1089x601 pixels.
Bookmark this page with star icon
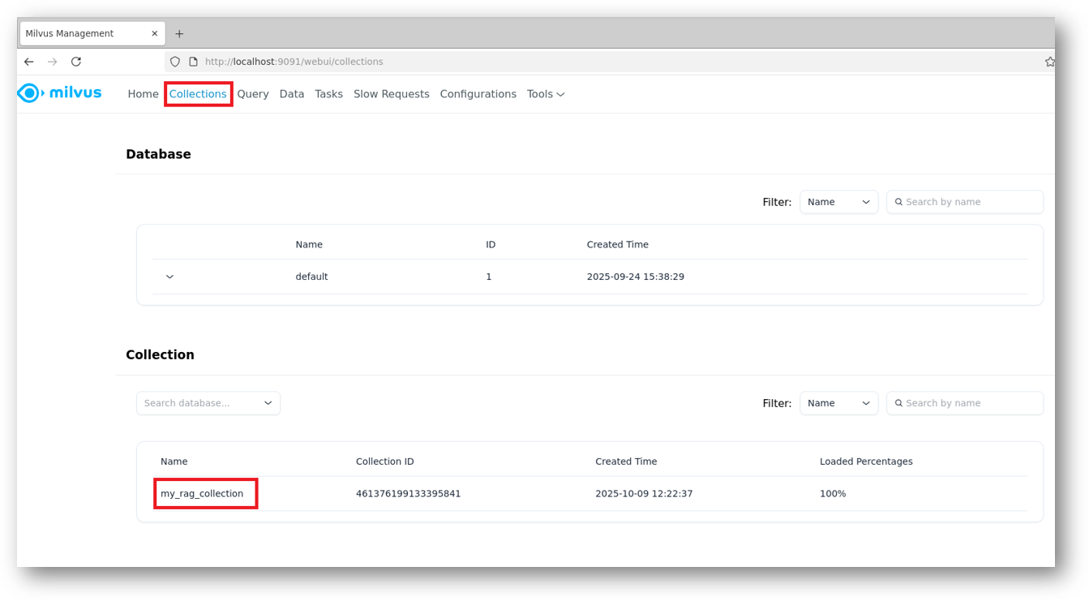1049,62
